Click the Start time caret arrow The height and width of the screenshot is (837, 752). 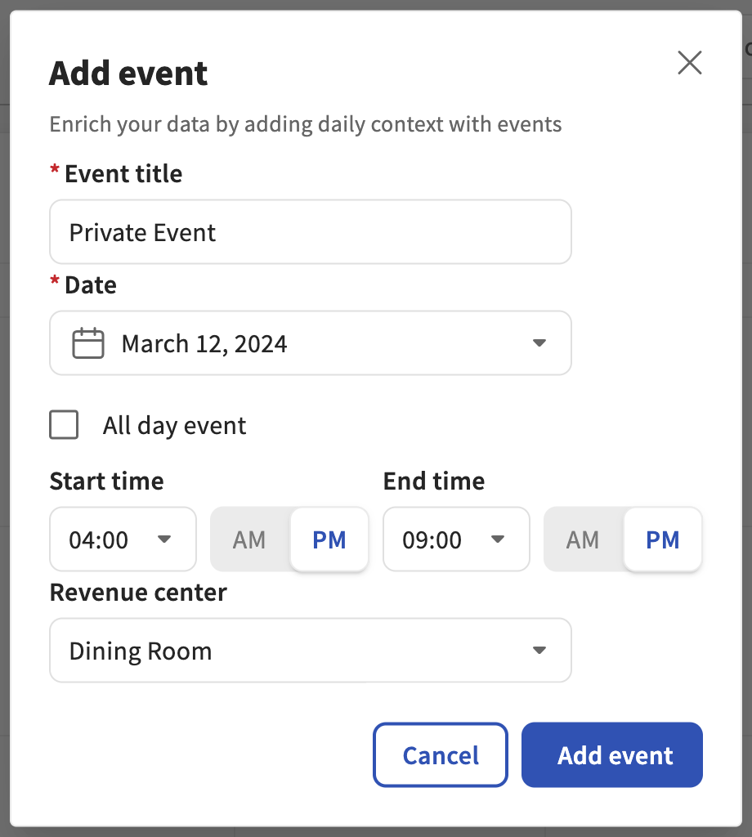tap(164, 539)
